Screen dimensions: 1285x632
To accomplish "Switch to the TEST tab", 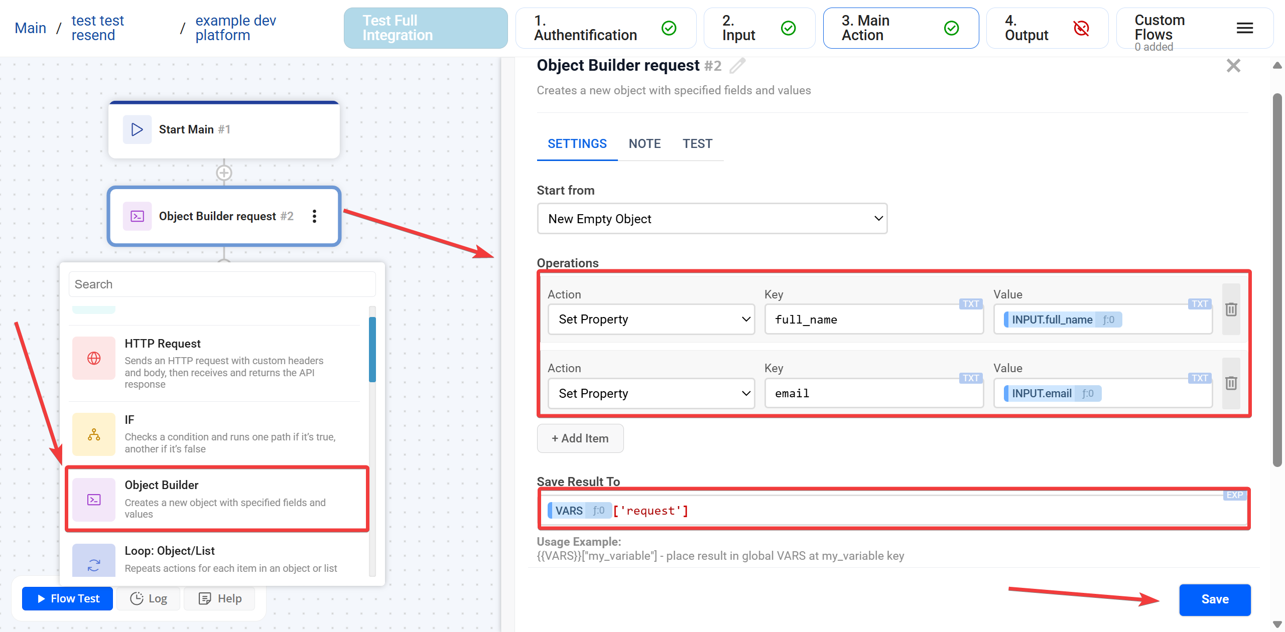I will pos(697,144).
